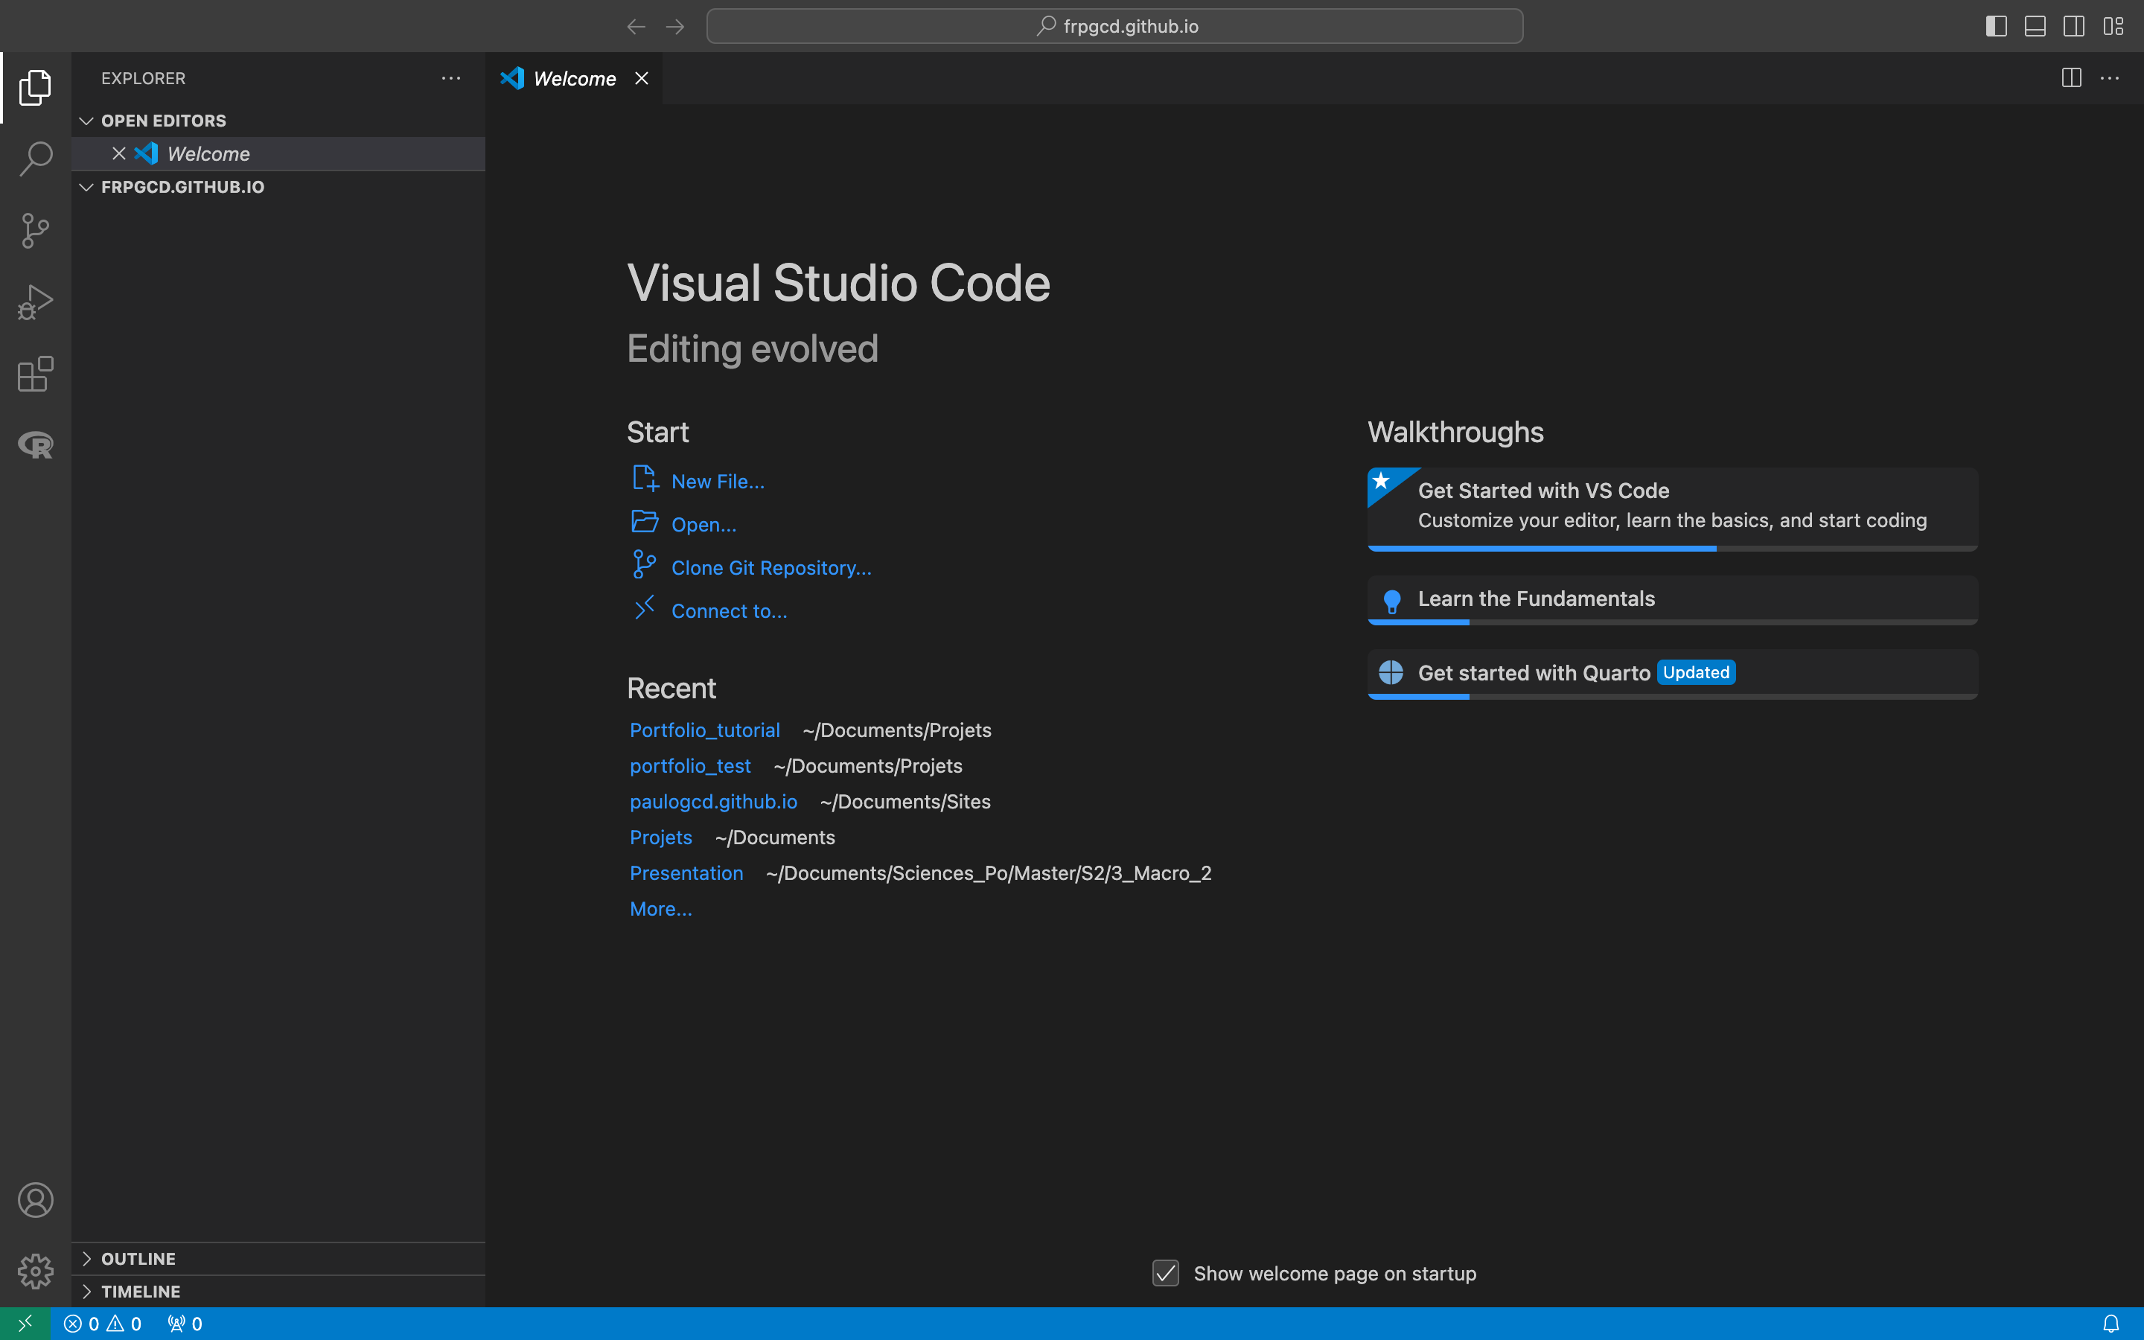Click the Clone Git Repository... link
This screenshot has width=2144, height=1340.
click(x=770, y=568)
